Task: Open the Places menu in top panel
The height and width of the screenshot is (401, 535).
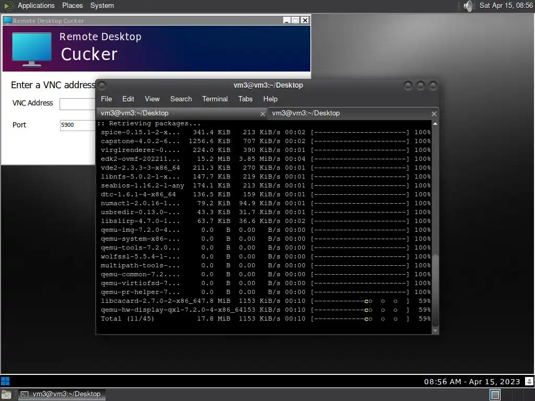Action: (x=72, y=5)
